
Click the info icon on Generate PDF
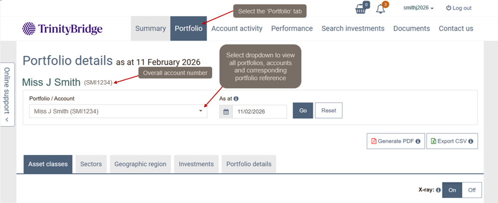click(418, 141)
